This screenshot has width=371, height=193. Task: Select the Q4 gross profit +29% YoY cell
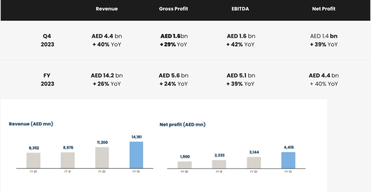click(x=174, y=44)
